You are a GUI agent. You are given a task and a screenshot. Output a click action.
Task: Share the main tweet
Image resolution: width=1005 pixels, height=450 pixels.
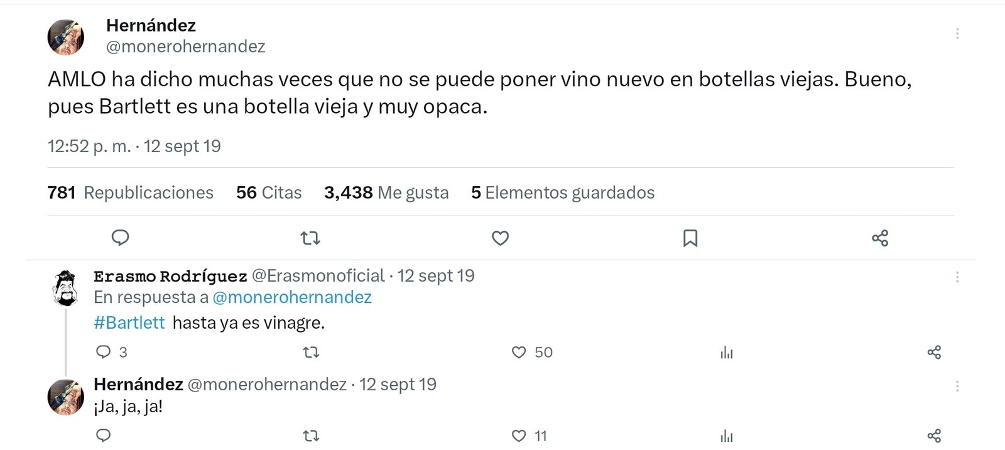880,238
